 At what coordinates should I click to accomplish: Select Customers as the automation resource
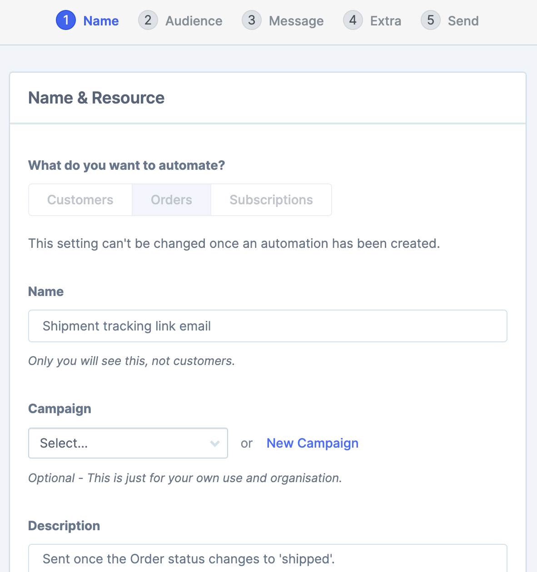(x=80, y=200)
